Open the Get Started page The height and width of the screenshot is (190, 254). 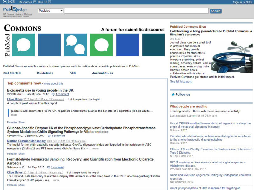(12, 73)
